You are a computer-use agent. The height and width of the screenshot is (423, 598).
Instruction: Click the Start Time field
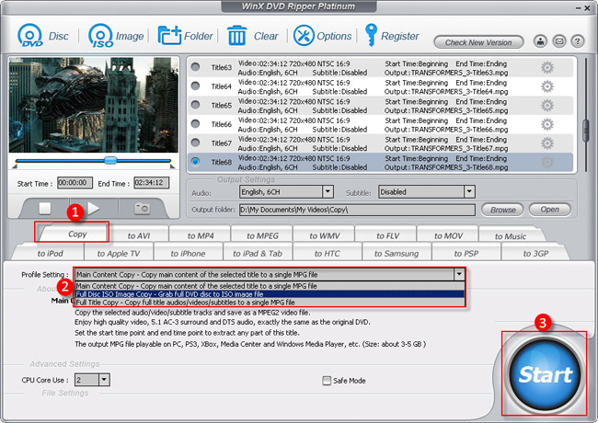tap(75, 183)
